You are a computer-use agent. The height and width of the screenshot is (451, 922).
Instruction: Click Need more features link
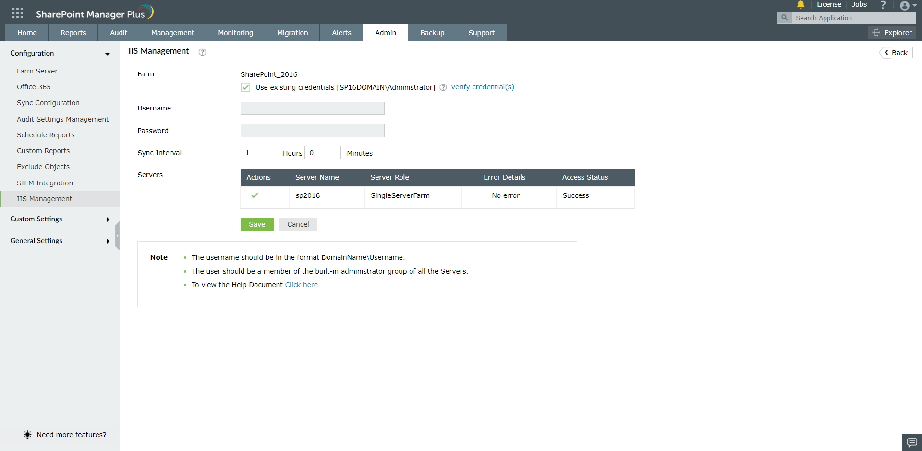[x=72, y=435]
